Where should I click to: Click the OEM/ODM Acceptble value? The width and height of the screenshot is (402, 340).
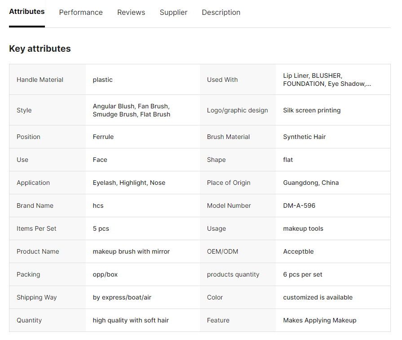(298, 251)
